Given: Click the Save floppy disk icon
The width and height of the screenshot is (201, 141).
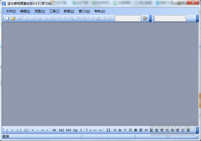Looking at the screenshot, I should pyautogui.click(x=20, y=18).
